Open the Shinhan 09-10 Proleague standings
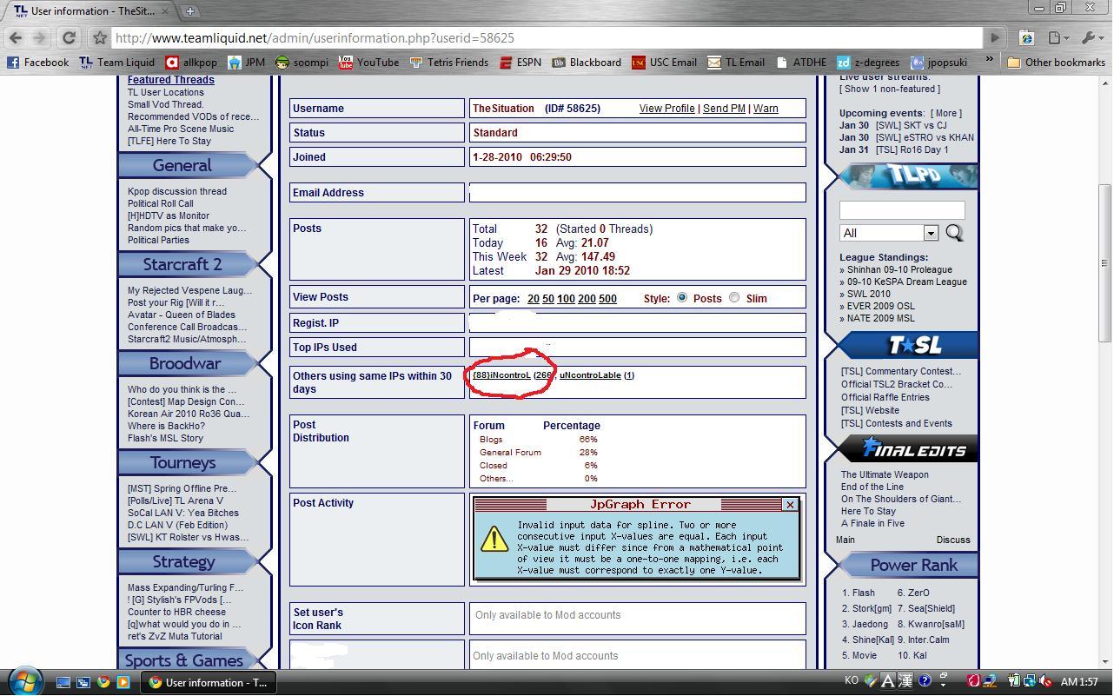 point(899,269)
